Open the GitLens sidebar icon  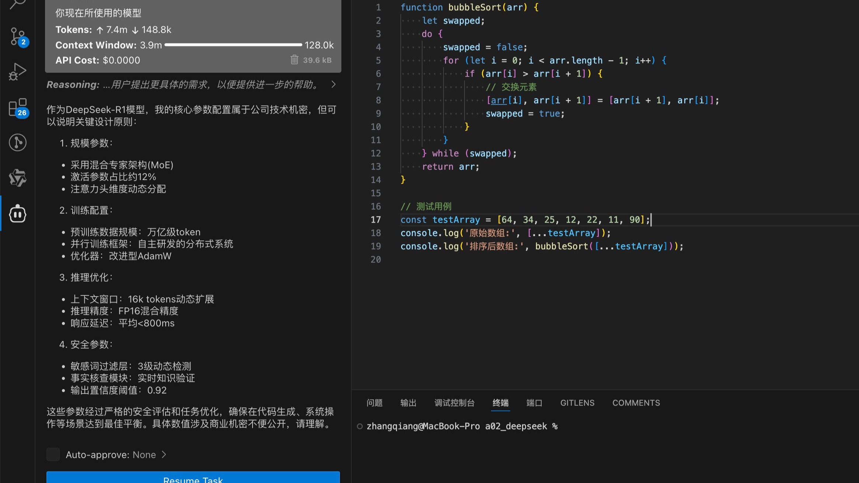(17, 142)
